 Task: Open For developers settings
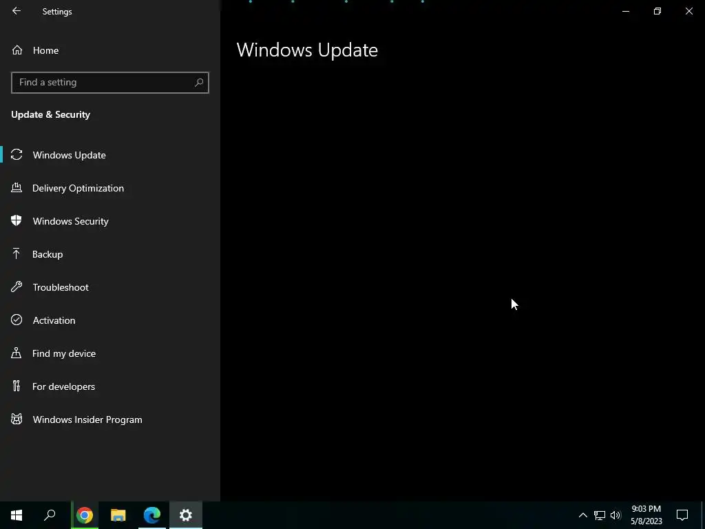[x=110, y=386]
